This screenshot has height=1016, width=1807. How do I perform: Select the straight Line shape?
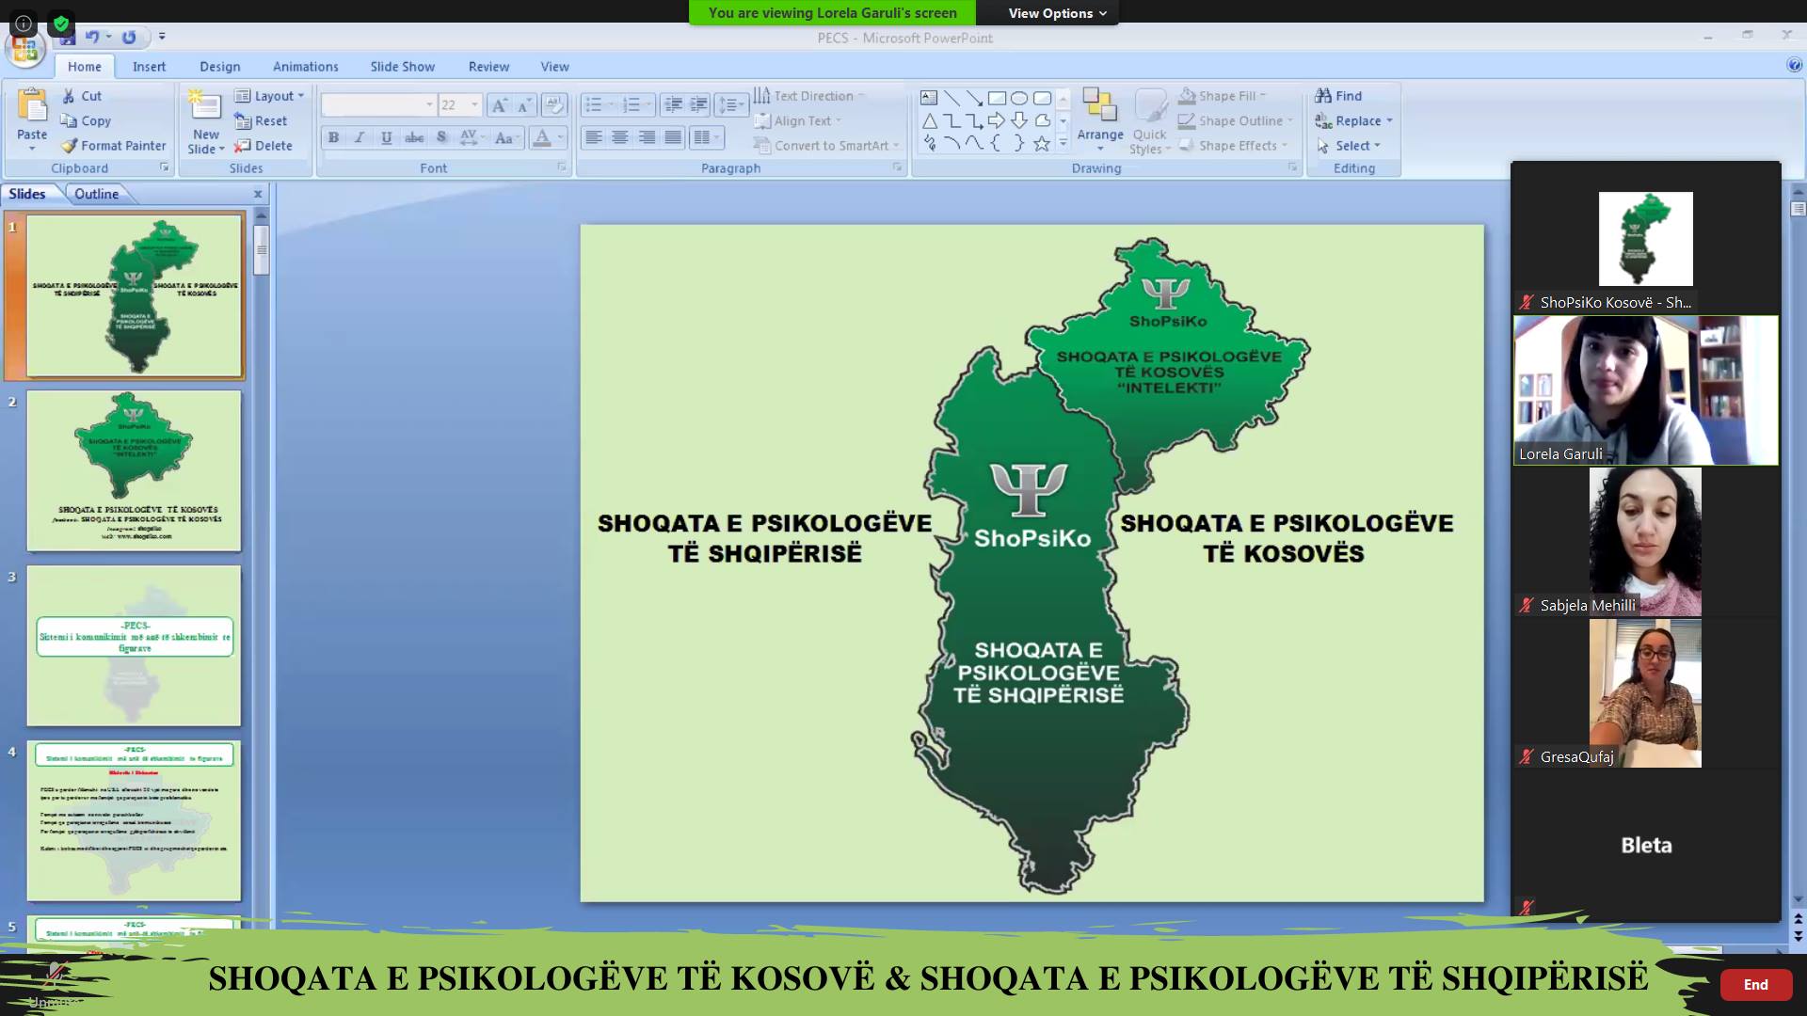951,97
